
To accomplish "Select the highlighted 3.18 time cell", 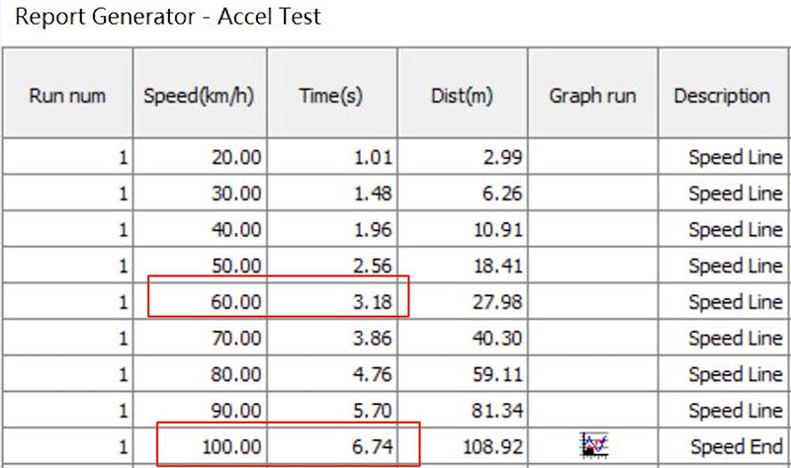I will [x=332, y=301].
